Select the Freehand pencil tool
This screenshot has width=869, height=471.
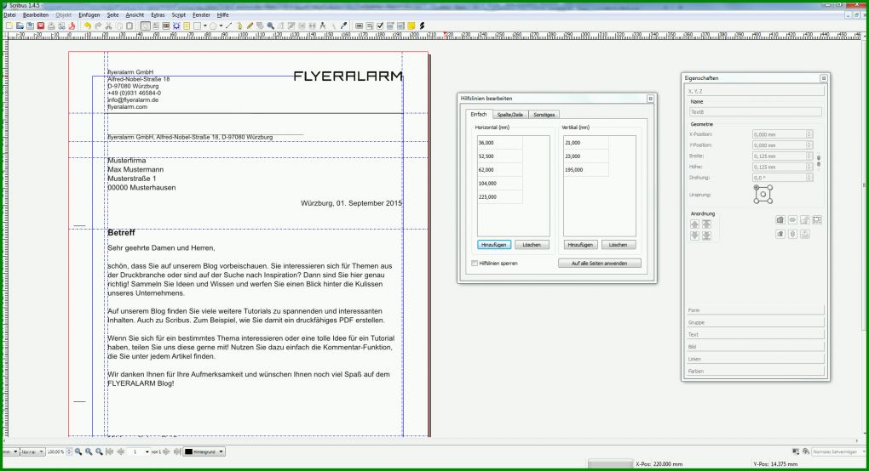[x=250, y=26]
